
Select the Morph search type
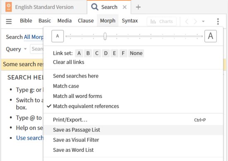108,21
